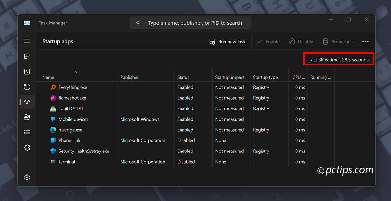
Task: Open Task Manager settings gear icon
Action: pyautogui.click(x=27, y=177)
